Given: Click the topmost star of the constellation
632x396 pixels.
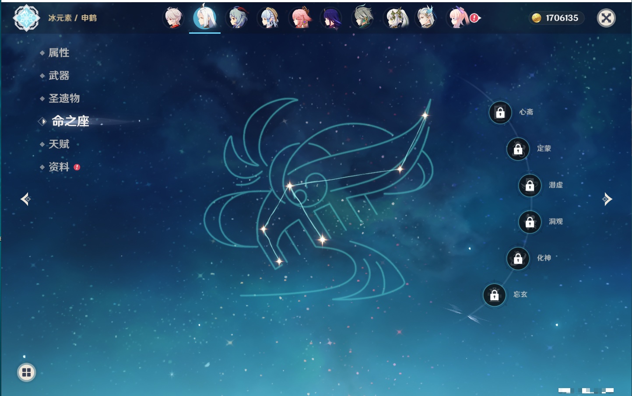Looking at the screenshot, I should click(x=425, y=116).
